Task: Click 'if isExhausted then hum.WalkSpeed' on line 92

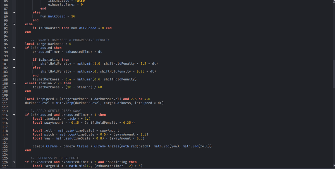Action: tap(64, 28)
